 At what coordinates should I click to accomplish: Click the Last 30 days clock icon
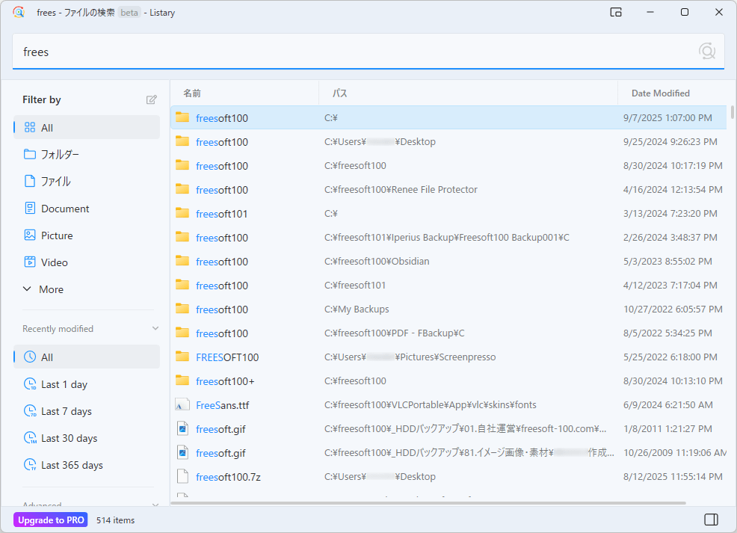(30, 438)
